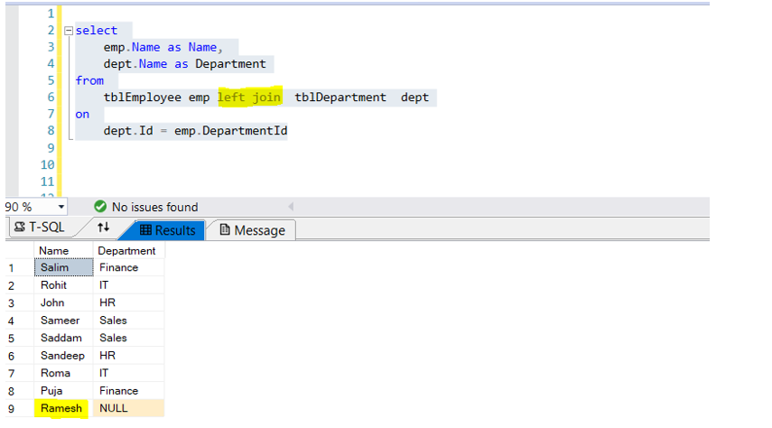Select row header 1 in results

click(x=20, y=268)
